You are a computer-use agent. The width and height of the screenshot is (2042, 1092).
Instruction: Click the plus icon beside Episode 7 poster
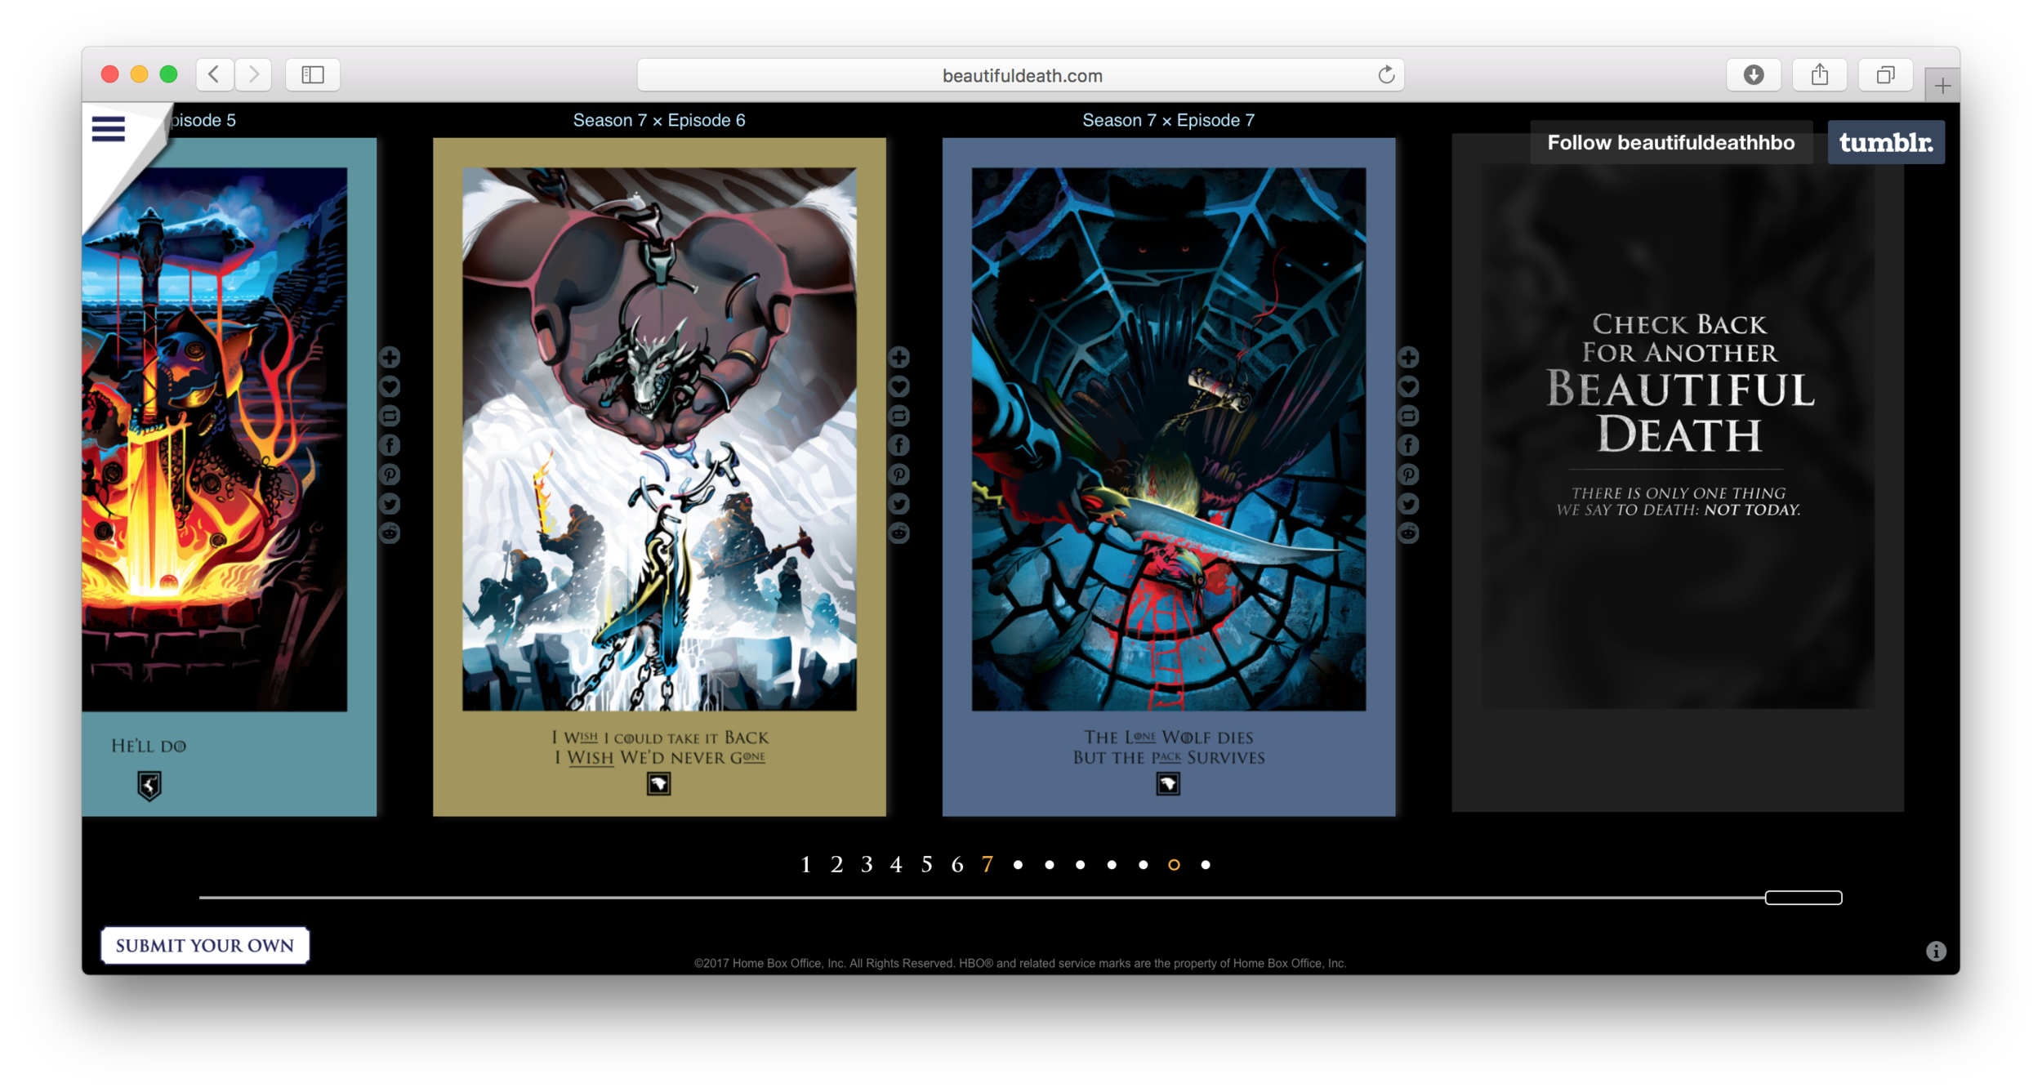click(x=1408, y=358)
